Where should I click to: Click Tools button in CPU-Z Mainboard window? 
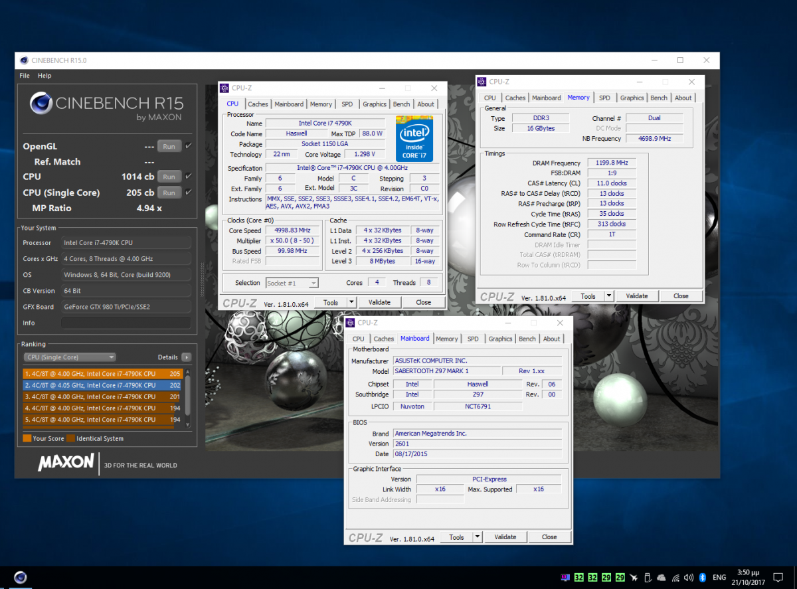click(x=456, y=537)
